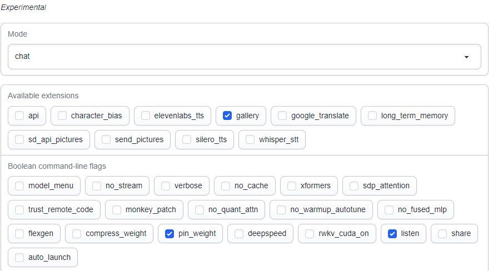The height and width of the screenshot is (271, 493).
Task: Enable the share flag
Action: [x=442, y=234]
